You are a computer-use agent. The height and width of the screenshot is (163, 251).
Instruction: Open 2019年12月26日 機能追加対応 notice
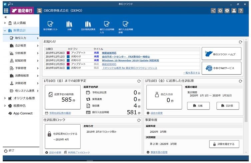[x=109, y=53]
